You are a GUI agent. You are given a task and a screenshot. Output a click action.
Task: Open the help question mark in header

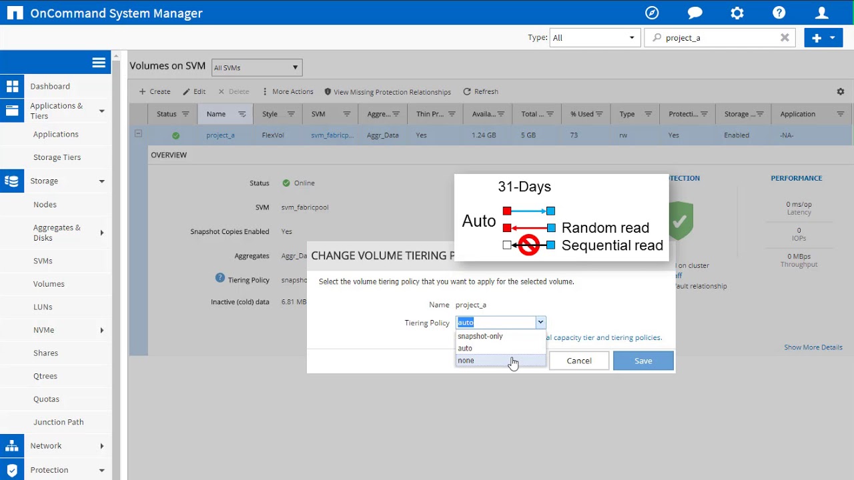[779, 13]
